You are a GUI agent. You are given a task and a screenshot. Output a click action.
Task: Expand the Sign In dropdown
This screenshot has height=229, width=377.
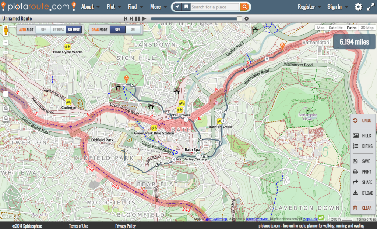click(x=338, y=7)
